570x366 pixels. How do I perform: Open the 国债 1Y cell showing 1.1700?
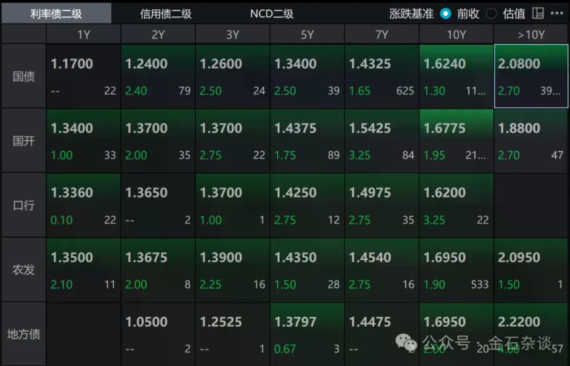(x=84, y=76)
